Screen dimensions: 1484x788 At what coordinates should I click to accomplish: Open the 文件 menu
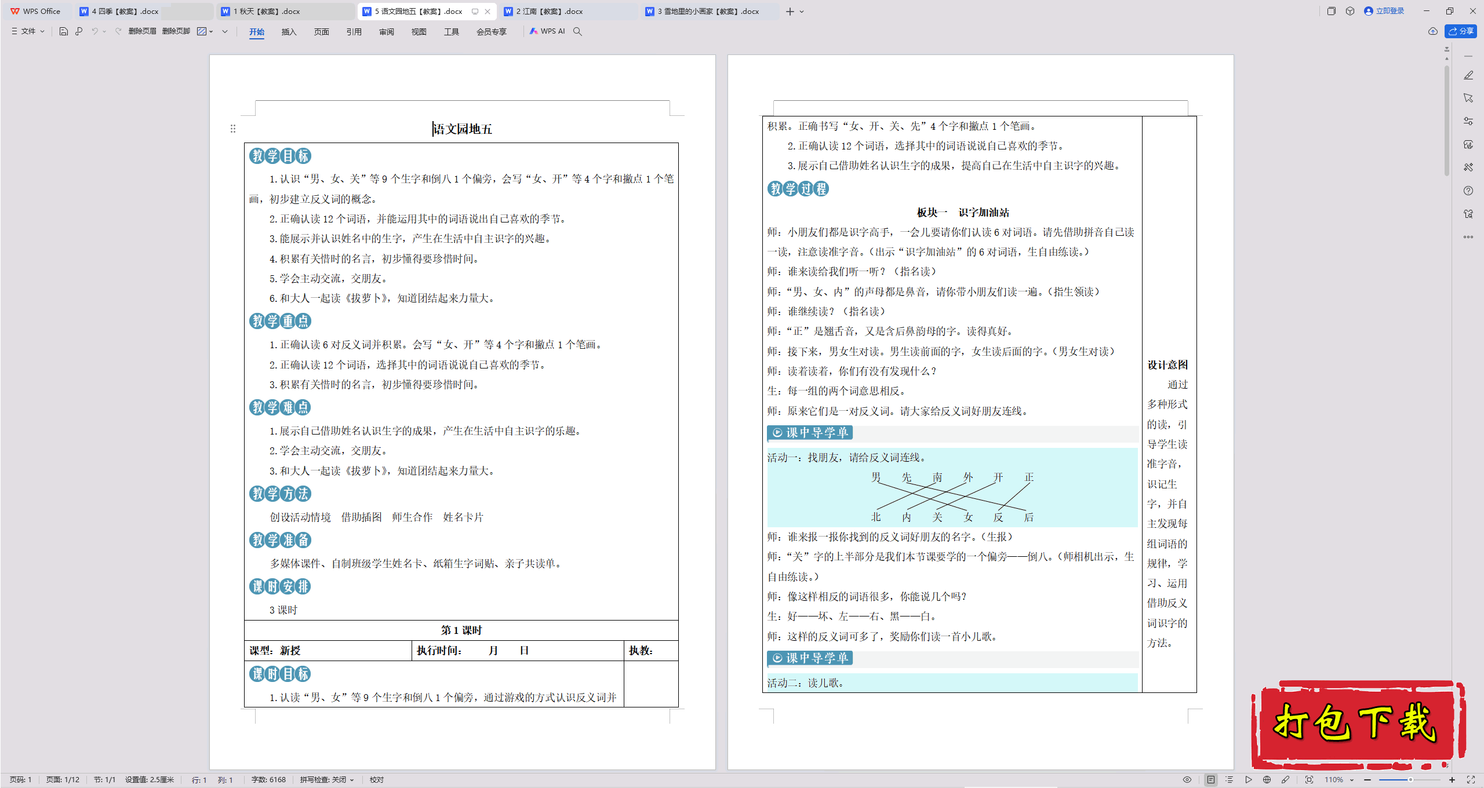[28, 31]
